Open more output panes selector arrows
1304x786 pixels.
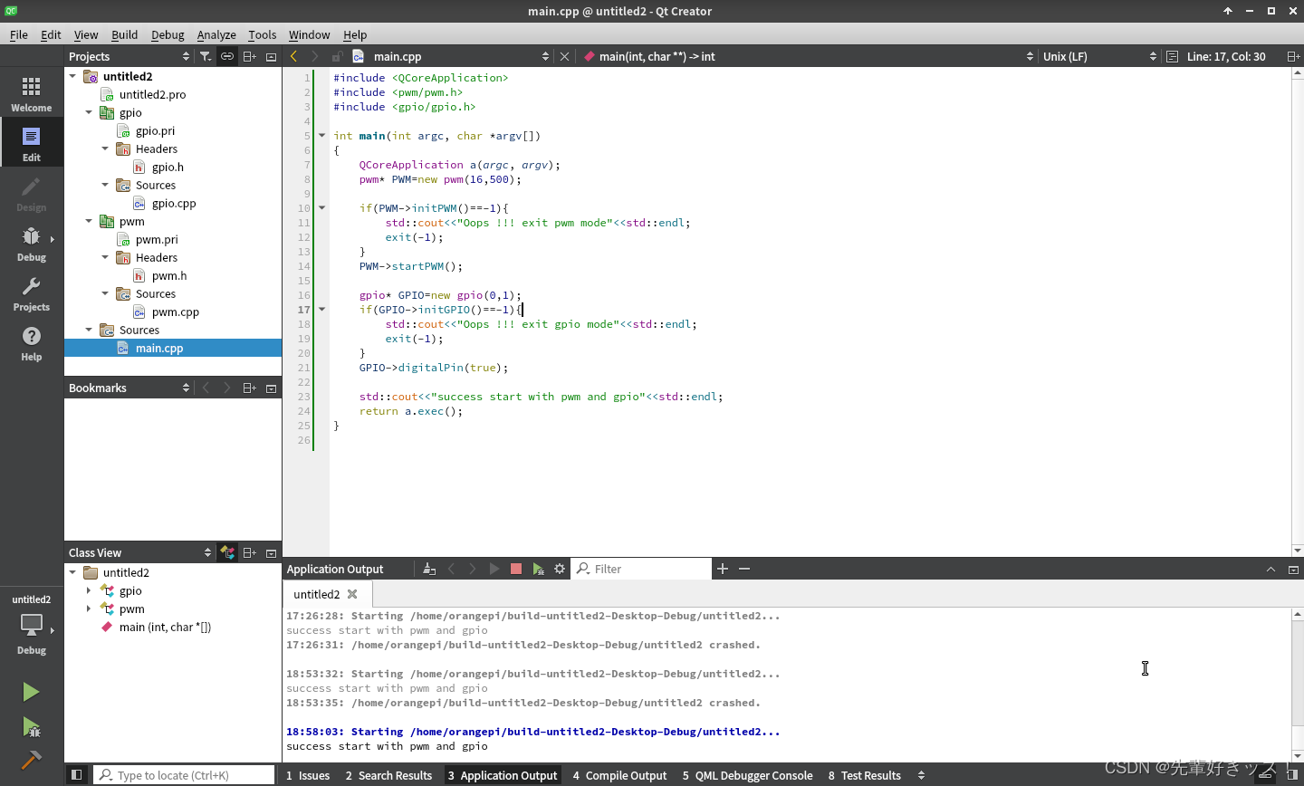[x=921, y=775]
